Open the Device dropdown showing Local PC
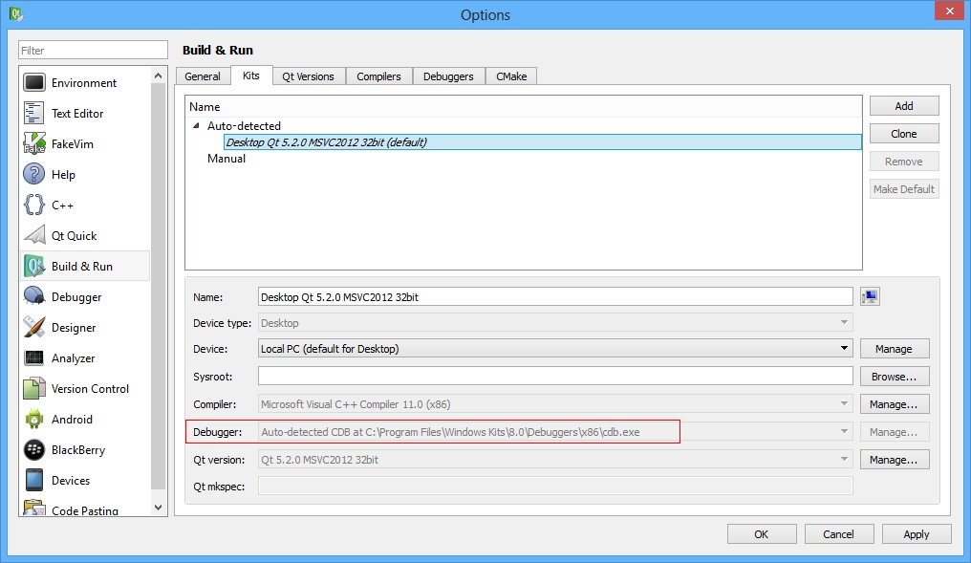 555,349
